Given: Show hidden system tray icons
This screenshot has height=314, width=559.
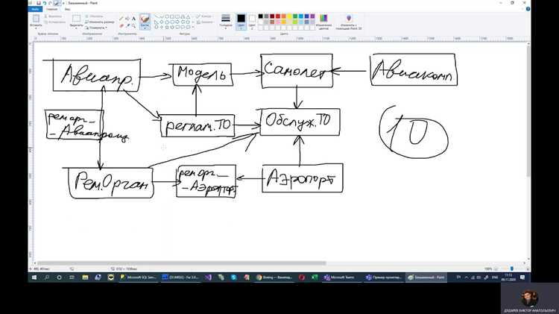Looking at the screenshot, I should click(x=466, y=277).
